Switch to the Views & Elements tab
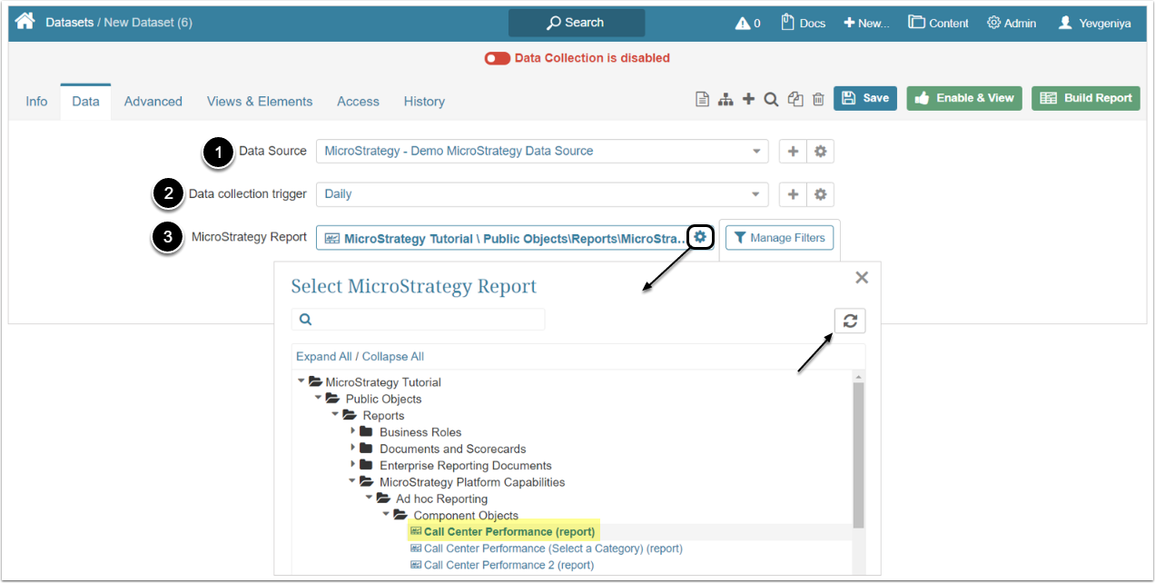 260,102
